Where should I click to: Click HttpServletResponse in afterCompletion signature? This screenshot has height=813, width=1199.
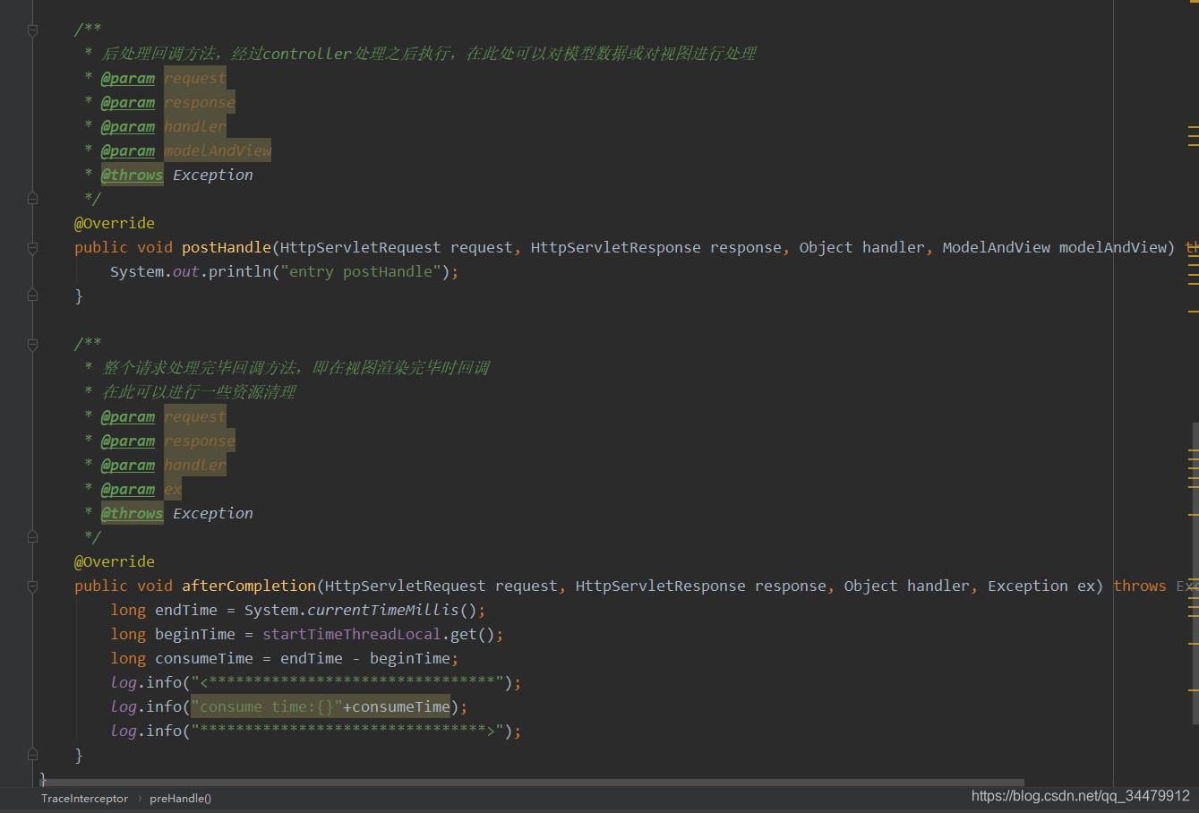(661, 586)
